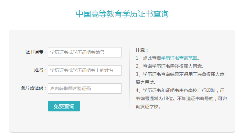
Task: Click the vertical divider beside the notes
Action: point(129,78)
